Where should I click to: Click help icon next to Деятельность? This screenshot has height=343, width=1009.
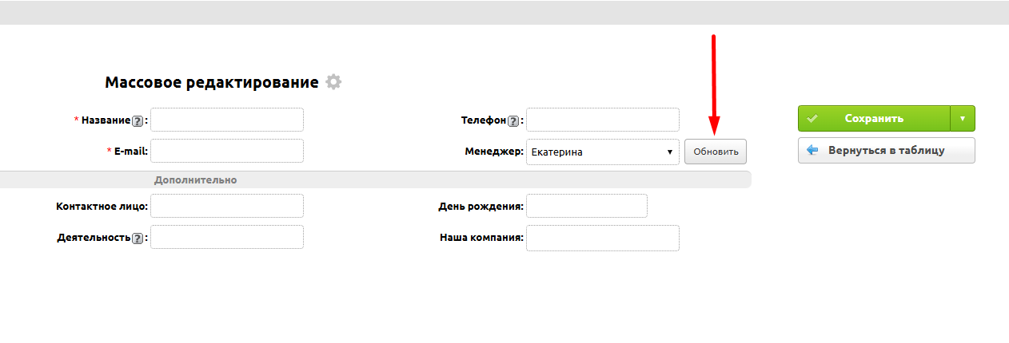pos(138,239)
